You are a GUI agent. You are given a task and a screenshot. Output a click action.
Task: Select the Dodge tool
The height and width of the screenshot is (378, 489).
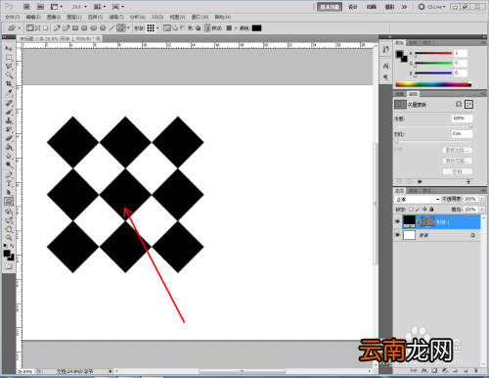click(9, 165)
